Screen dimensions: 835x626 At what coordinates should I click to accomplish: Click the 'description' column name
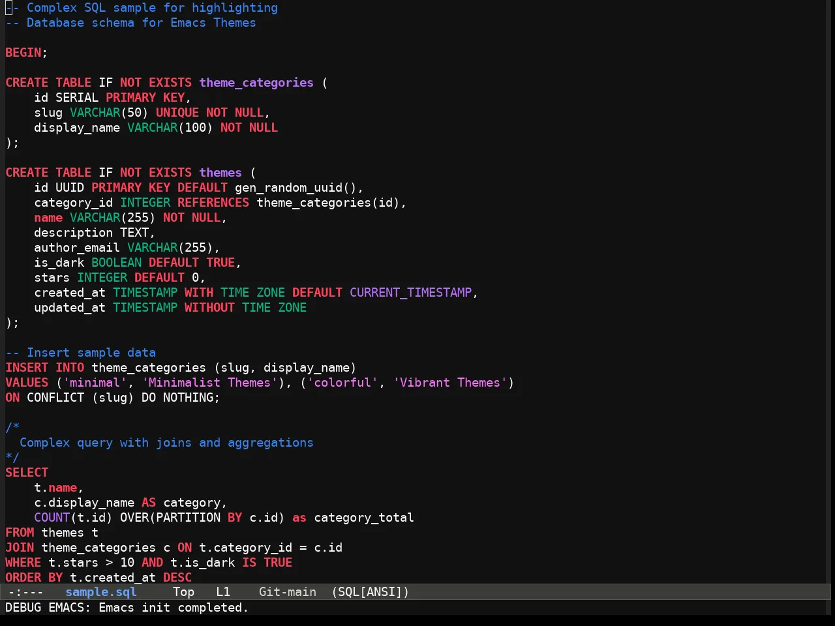tap(73, 233)
